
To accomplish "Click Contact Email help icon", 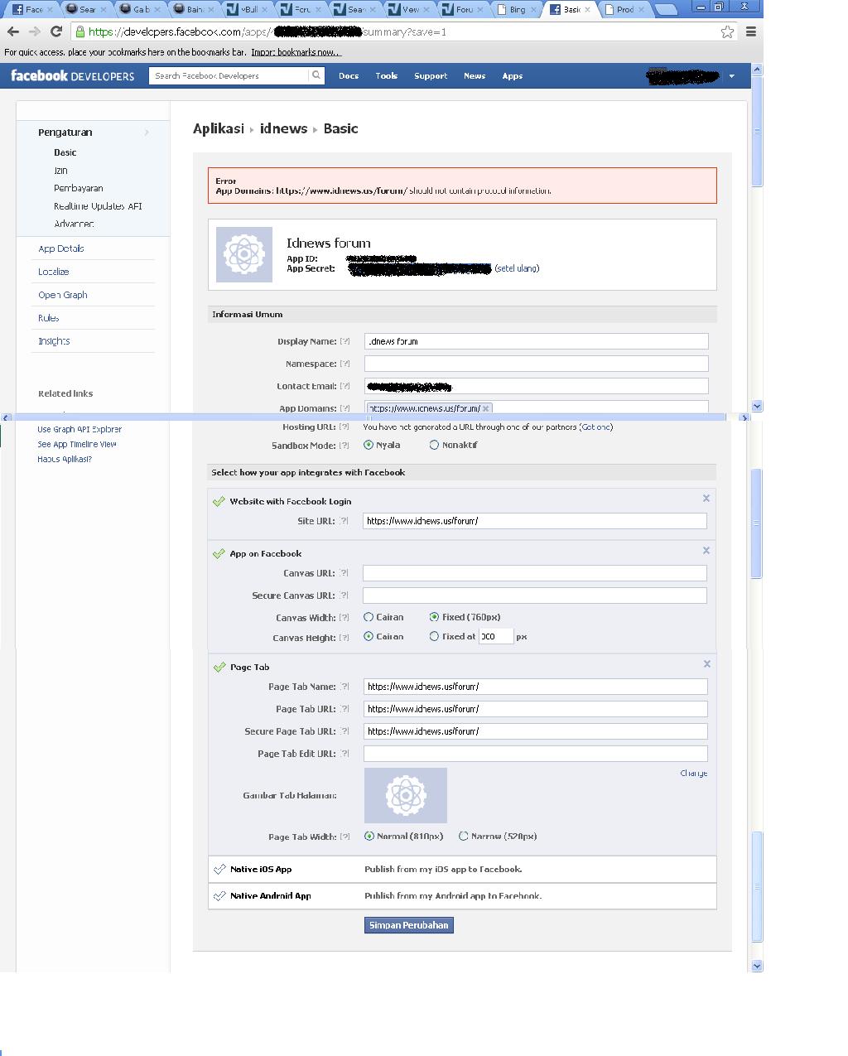I will tap(345, 386).
